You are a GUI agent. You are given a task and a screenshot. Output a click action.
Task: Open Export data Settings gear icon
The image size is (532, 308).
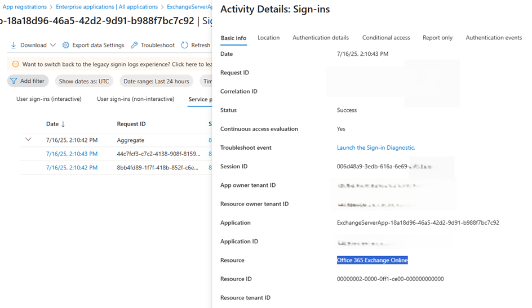coord(66,45)
